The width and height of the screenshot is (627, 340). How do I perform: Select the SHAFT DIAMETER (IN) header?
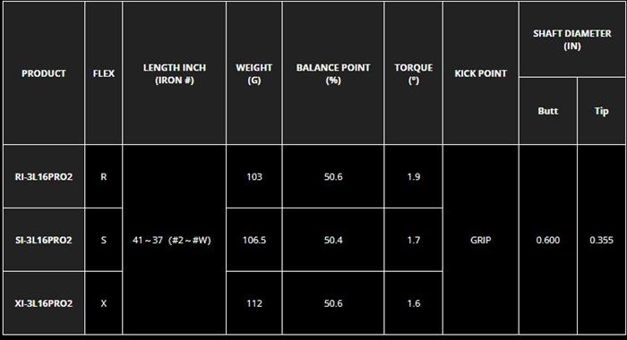coord(571,39)
